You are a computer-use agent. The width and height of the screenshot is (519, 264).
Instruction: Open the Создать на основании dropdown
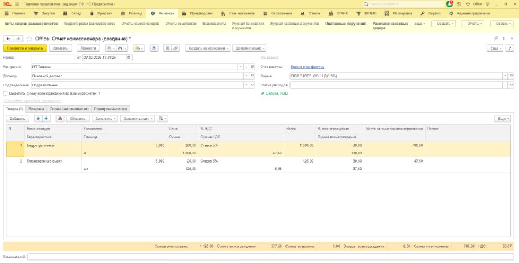pyautogui.click(x=208, y=48)
